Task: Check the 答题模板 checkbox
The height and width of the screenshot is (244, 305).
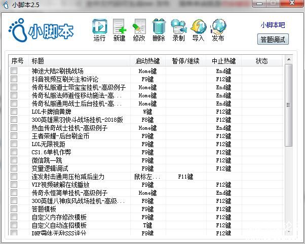Action: pos(14,209)
